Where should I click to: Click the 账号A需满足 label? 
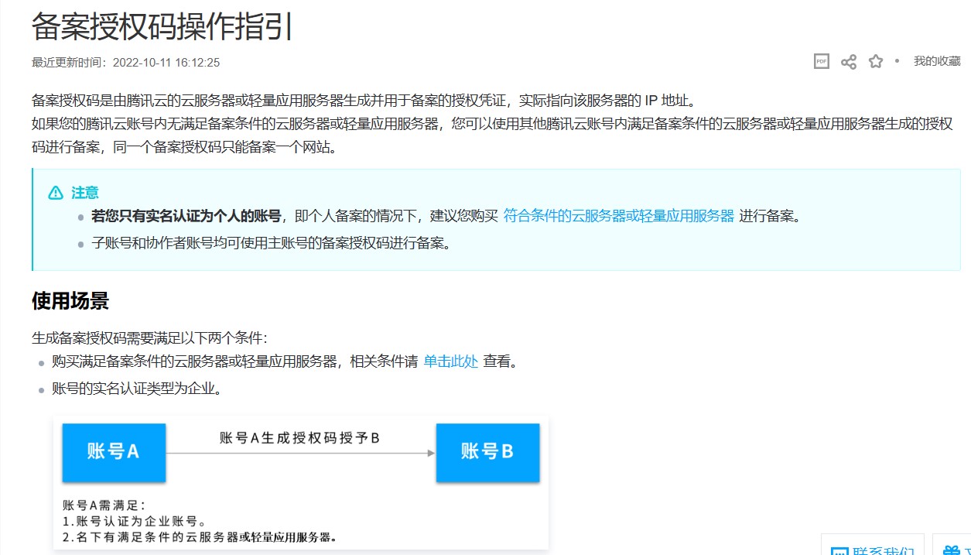tap(103, 505)
